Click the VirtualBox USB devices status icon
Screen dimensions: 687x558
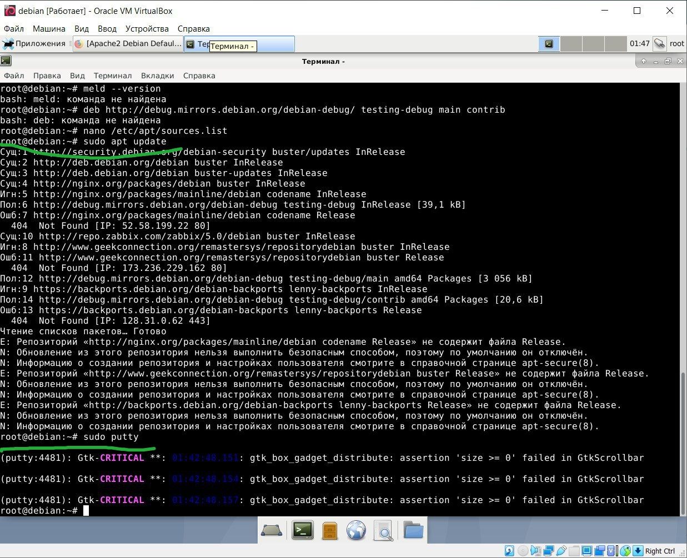tap(561, 551)
